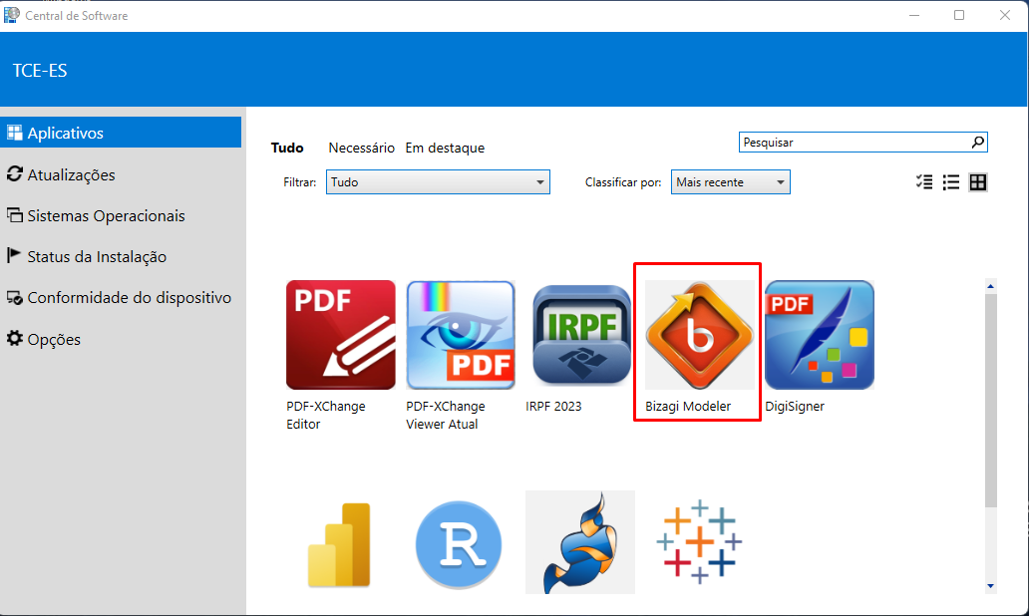Click the Bizagi Modeler label text
Screen dimensions: 1029x616
click(x=688, y=406)
